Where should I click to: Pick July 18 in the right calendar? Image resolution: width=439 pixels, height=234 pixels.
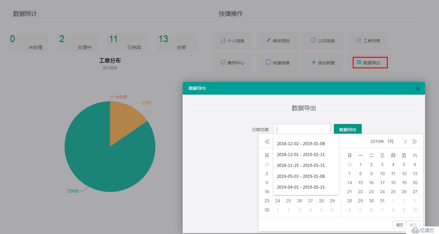(393, 183)
